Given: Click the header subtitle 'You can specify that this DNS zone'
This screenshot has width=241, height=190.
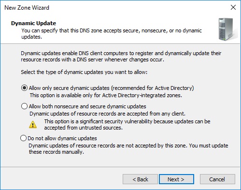Looking at the screenshot, I should click(112, 33).
